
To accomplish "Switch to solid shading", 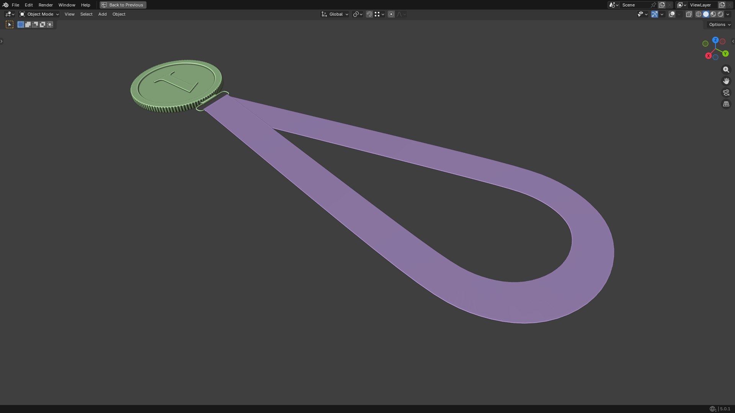I will coord(706,14).
